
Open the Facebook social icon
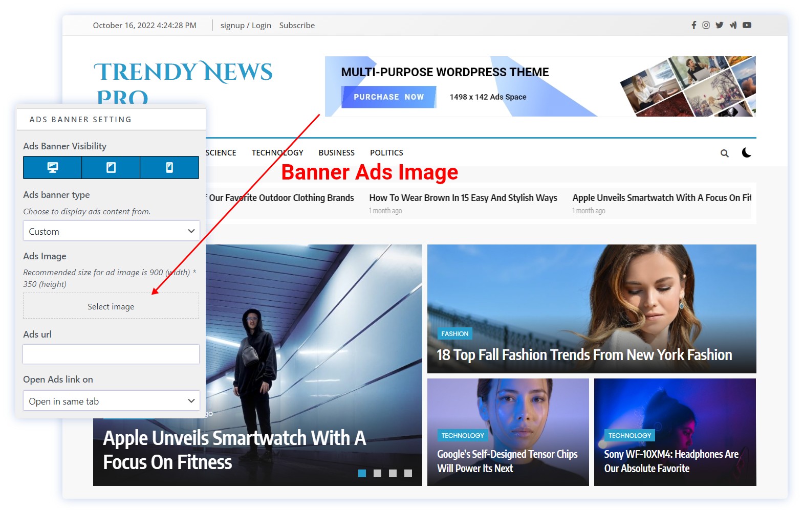click(694, 25)
